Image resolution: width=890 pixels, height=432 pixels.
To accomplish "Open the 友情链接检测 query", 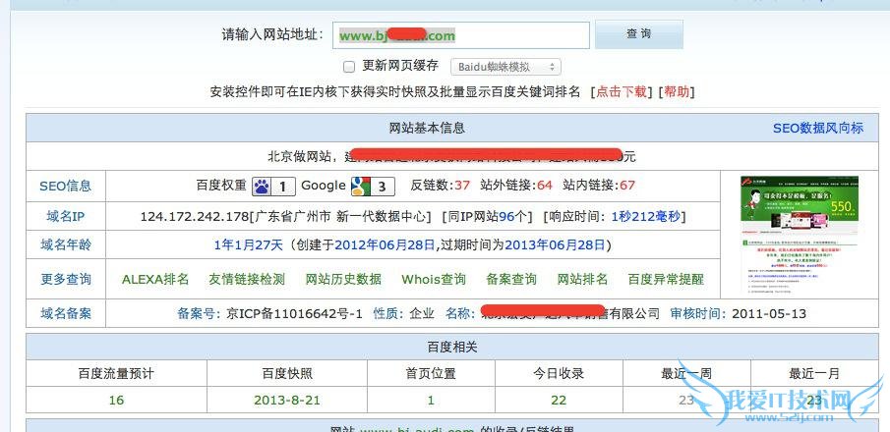I will [x=247, y=280].
